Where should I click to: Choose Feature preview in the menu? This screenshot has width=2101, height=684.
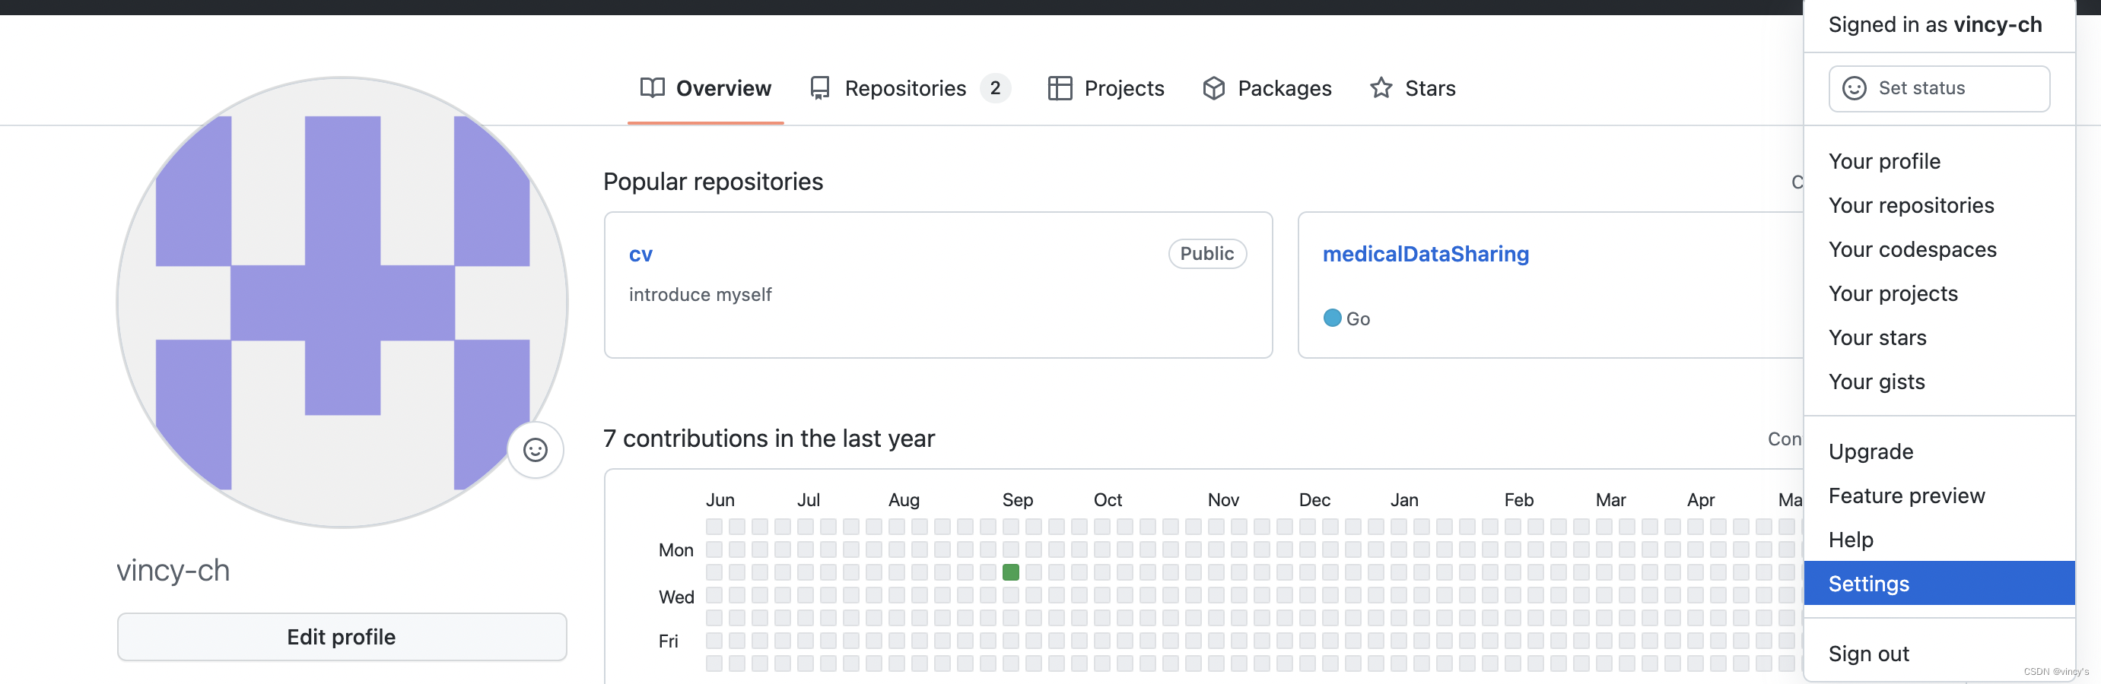[x=1939, y=496]
